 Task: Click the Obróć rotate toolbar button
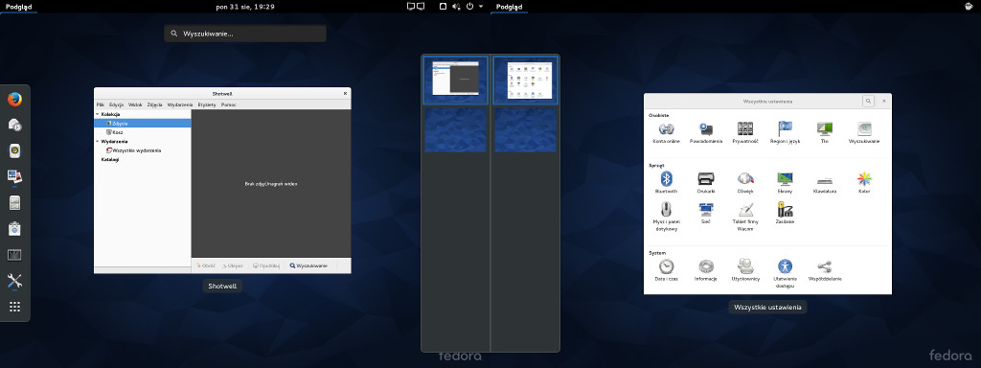pyautogui.click(x=205, y=265)
